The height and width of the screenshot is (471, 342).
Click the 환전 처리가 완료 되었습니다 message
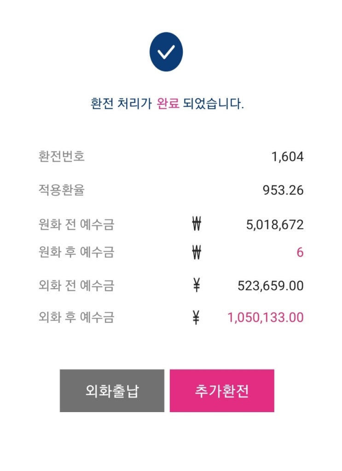point(167,103)
